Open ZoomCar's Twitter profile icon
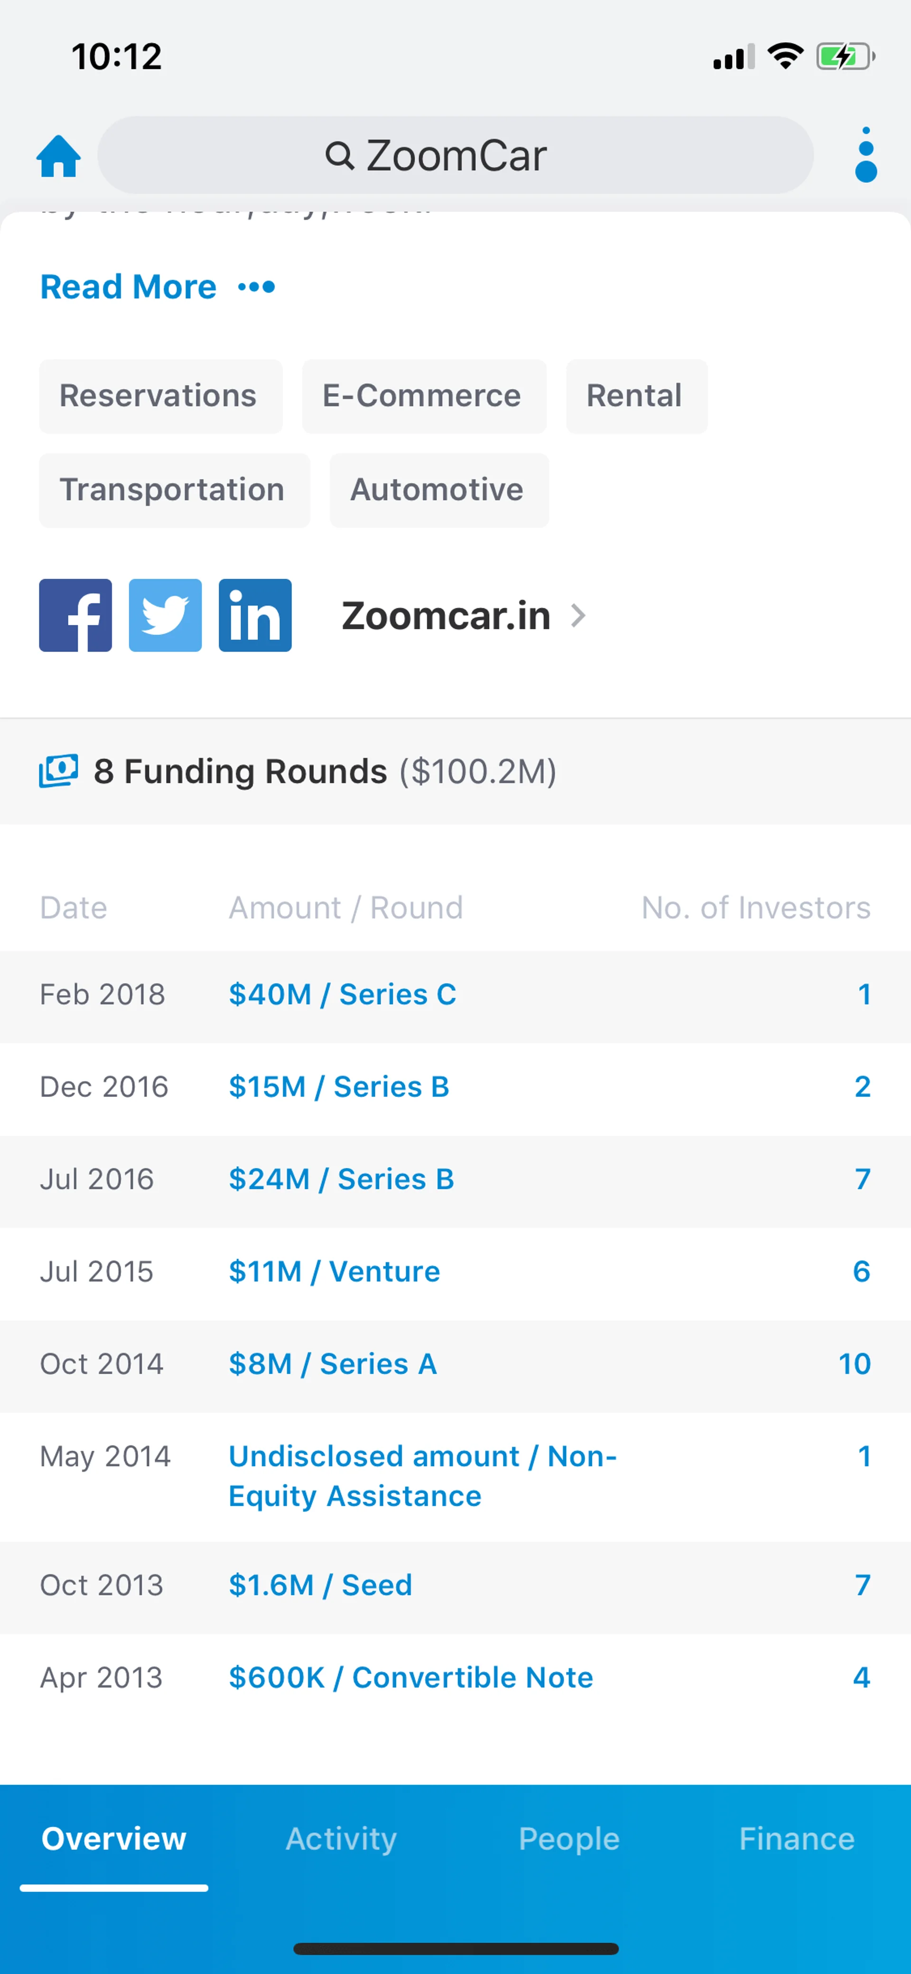Screen dimensions: 911x1974 tap(166, 615)
